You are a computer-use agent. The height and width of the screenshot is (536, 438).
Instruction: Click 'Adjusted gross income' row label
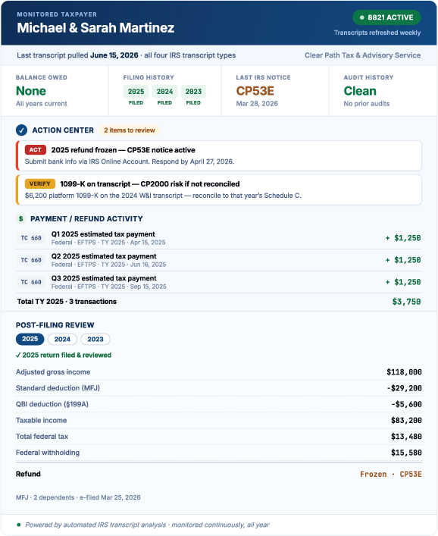[x=53, y=372]
